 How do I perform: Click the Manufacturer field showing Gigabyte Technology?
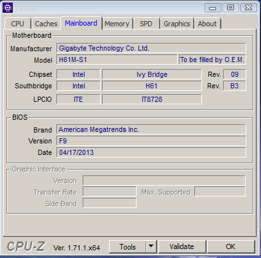[151, 48]
